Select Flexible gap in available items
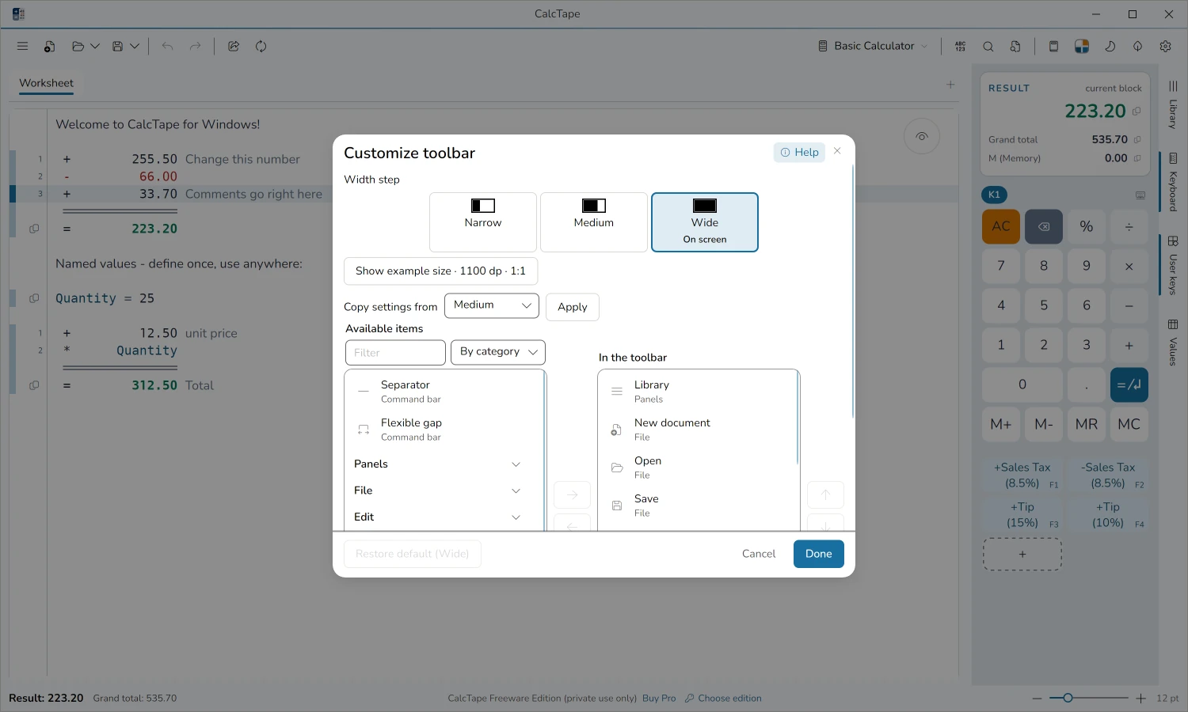This screenshot has width=1188, height=712. pos(444,429)
